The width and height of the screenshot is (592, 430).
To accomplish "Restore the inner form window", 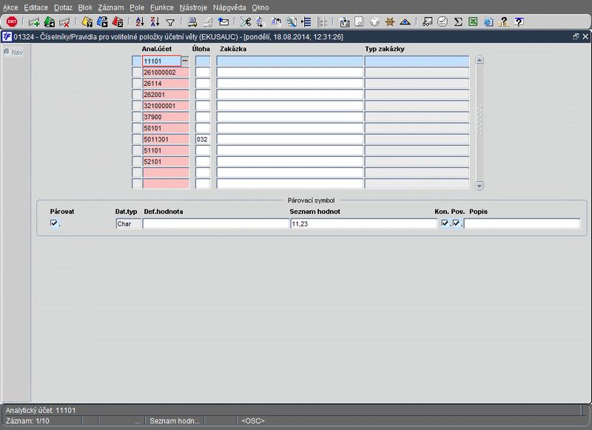I will tap(576, 36).
